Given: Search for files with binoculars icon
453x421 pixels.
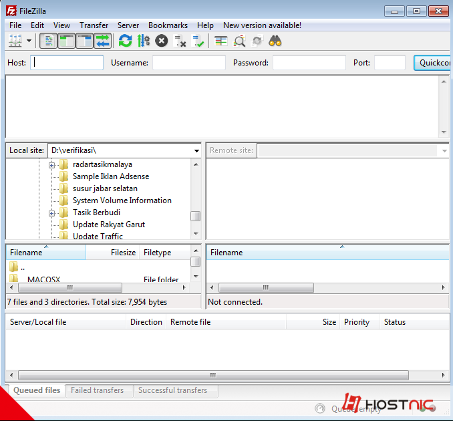Looking at the screenshot, I should tap(275, 41).
